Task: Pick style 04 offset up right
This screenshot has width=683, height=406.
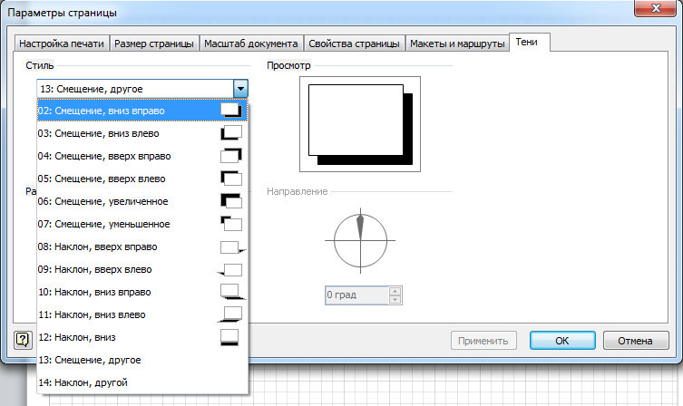Action: 141,156
